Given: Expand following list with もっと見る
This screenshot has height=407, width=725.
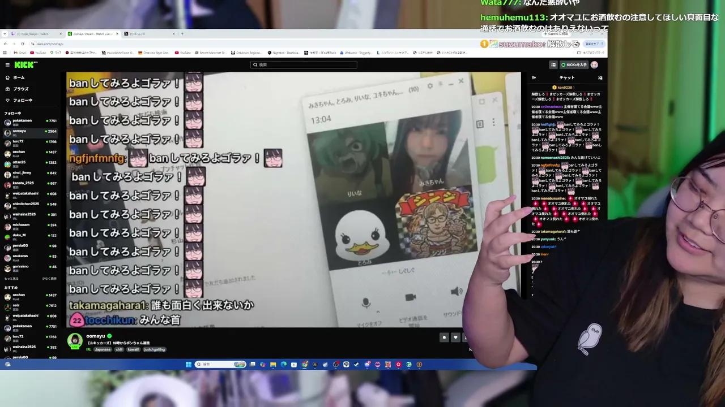Looking at the screenshot, I should click(11, 279).
